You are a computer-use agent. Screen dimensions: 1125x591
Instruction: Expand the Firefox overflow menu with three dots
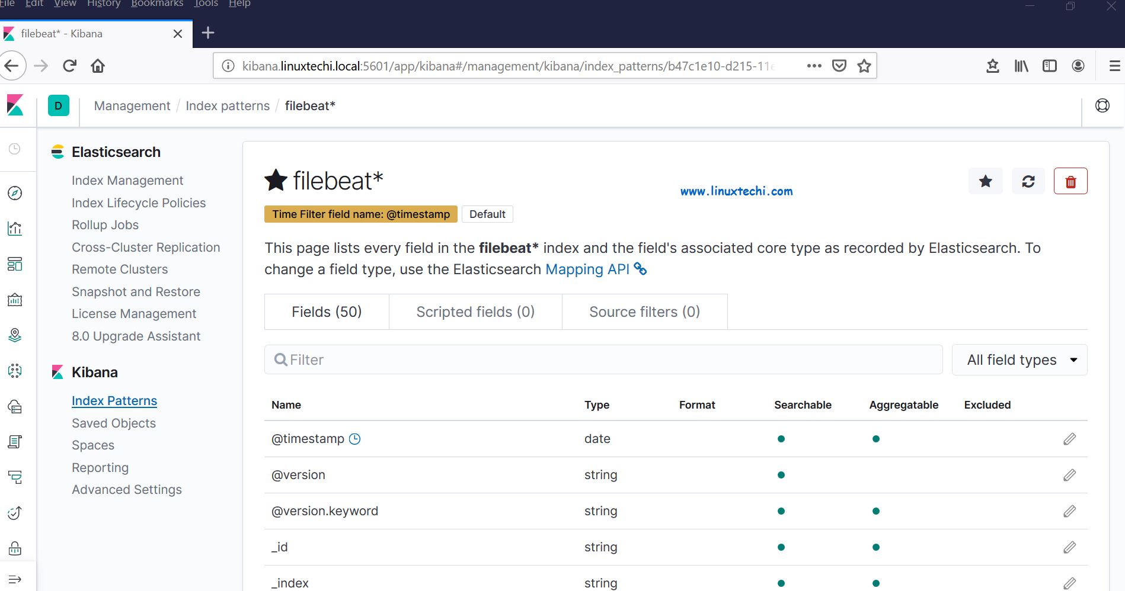point(814,66)
